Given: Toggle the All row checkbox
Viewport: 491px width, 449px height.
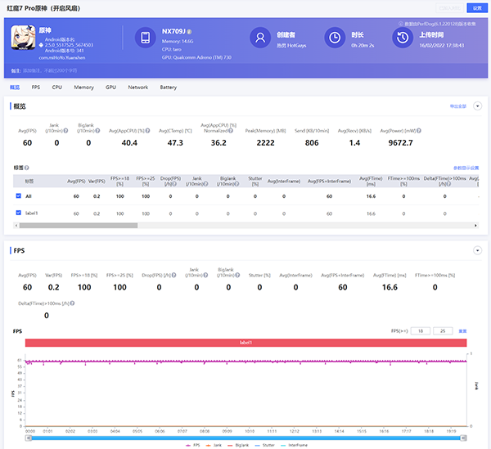Looking at the screenshot, I should point(19,195).
